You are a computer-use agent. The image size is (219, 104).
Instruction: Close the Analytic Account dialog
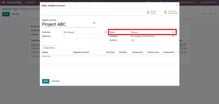pos(177,5)
